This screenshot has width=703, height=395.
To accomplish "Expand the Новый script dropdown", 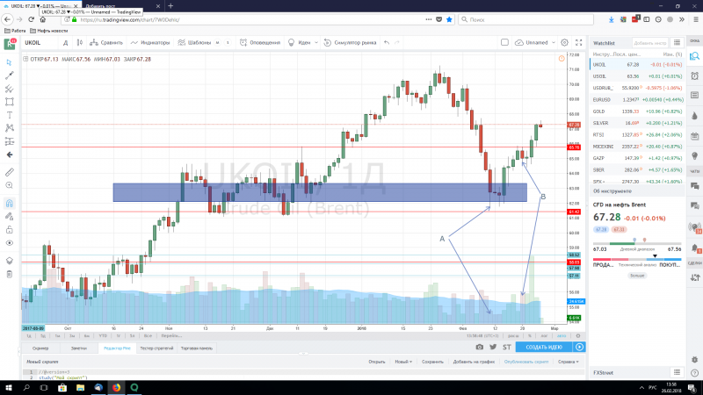I will (403, 361).
